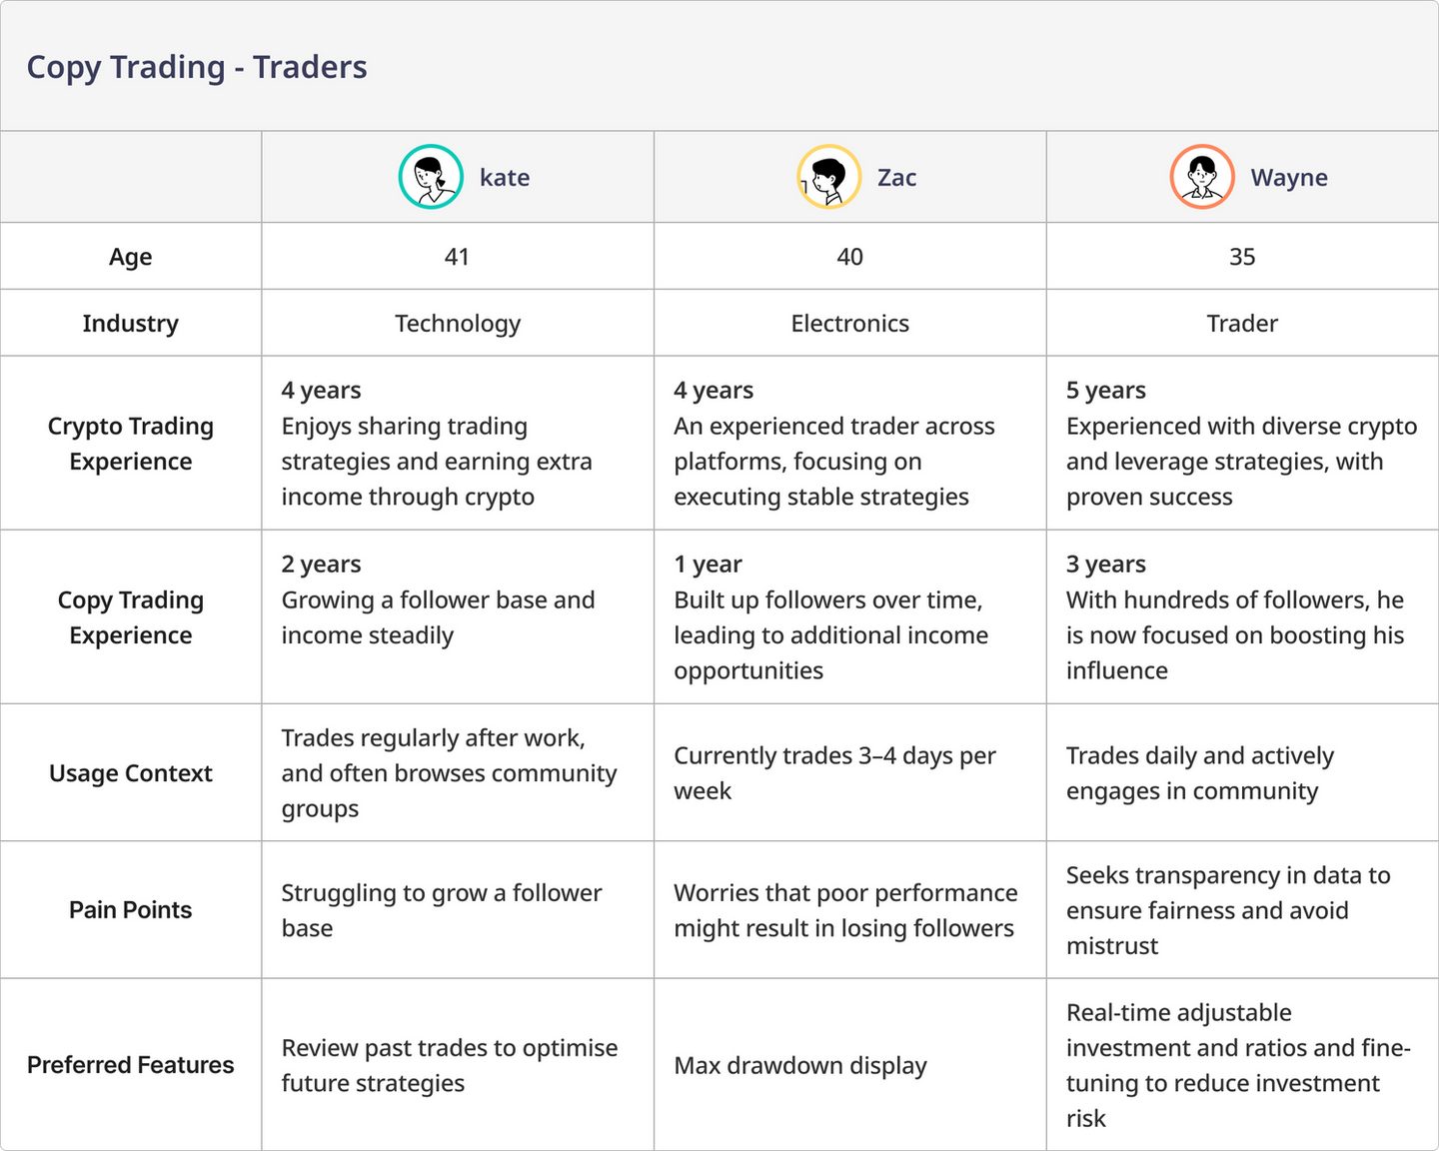Click the Usage Context row header

pos(131,773)
